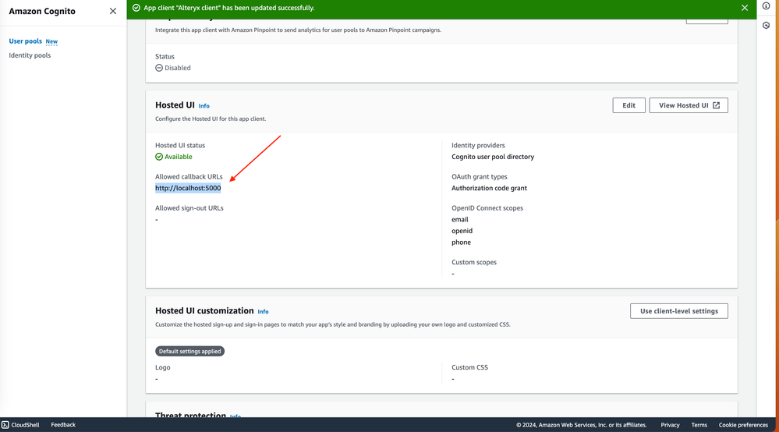Click the Custom scopes label

[x=474, y=262]
